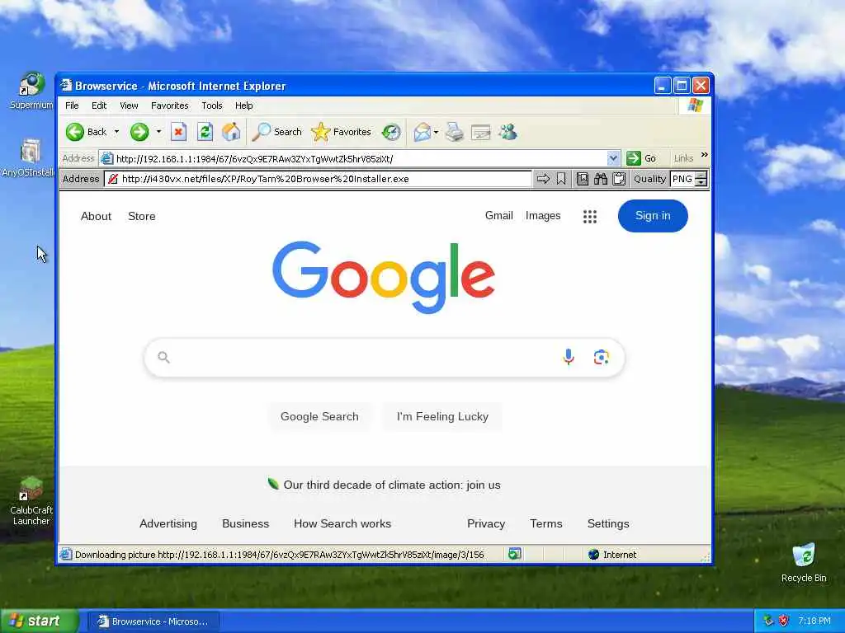This screenshot has width=845, height=633.
Task: Click the Quality PNG value field
Action: point(682,179)
